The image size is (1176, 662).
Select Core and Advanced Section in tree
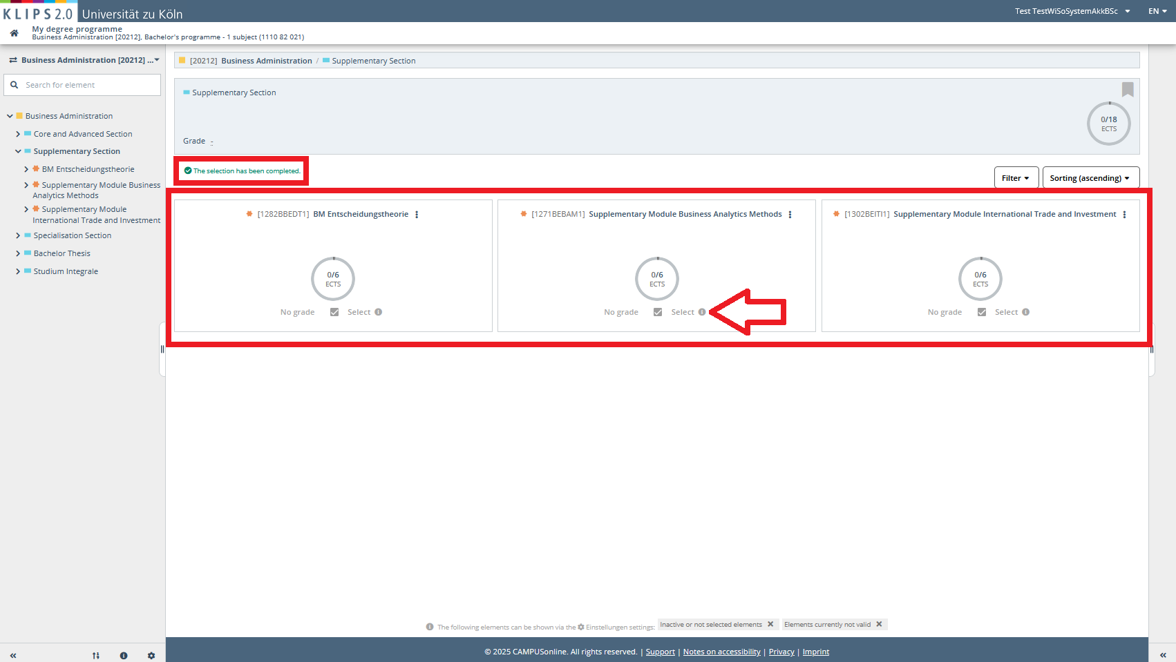83,134
